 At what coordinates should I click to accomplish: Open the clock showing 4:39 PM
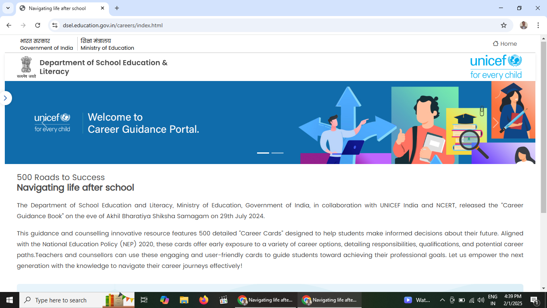pyautogui.click(x=513, y=300)
